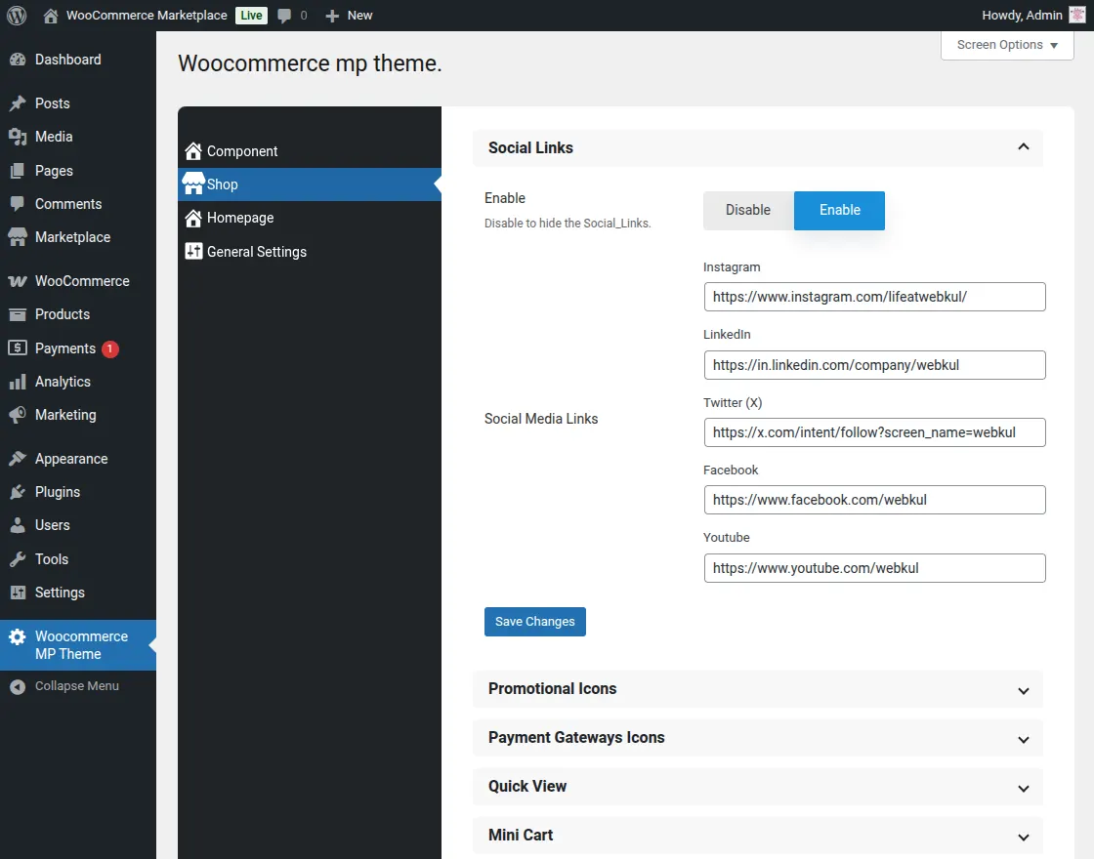Viewport: 1094px width, 859px height.
Task: Click the Dashboard gauge icon
Action: [x=18, y=60]
